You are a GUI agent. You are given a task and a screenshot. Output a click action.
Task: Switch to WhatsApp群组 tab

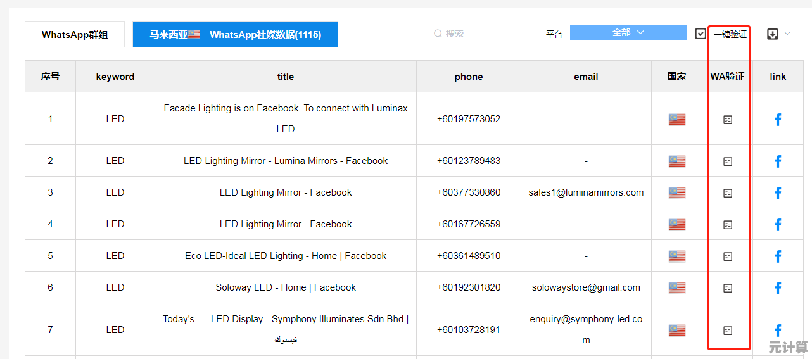point(75,35)
